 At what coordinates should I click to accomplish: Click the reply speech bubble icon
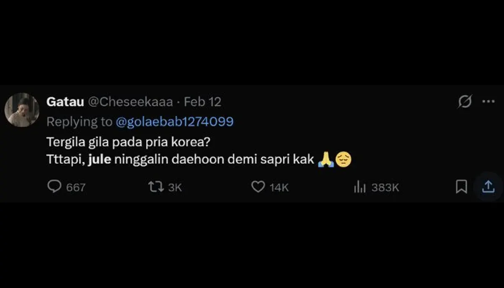click(54, 186)
